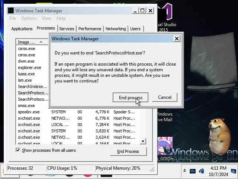Select the _GDIOn... desktop icon thumbnail
Viewport: 238px width, 179px height.
tap(165, 146)
